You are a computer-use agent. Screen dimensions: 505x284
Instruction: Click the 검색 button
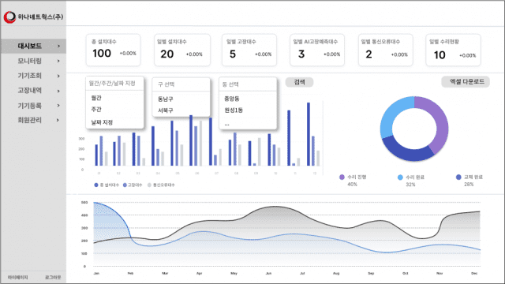pyautogui.click(x=299, y=82)
